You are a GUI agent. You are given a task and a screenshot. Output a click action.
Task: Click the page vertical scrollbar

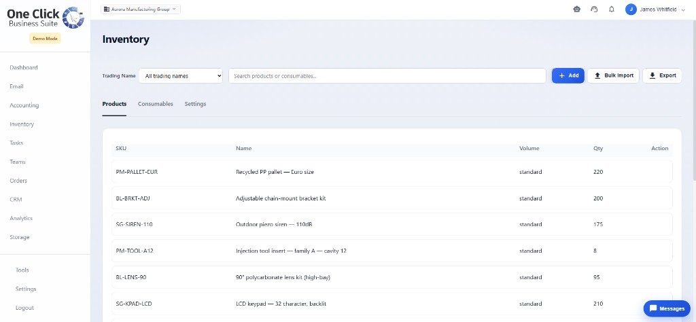pyautogui.click(x=693, y=100)
